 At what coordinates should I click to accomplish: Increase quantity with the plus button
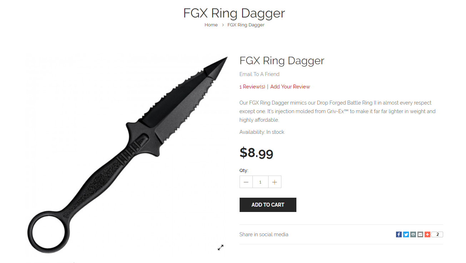(275, 182)
